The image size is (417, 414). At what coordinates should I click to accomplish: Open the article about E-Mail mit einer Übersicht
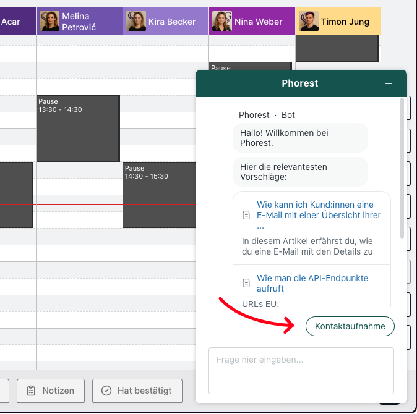pos(319,215)
